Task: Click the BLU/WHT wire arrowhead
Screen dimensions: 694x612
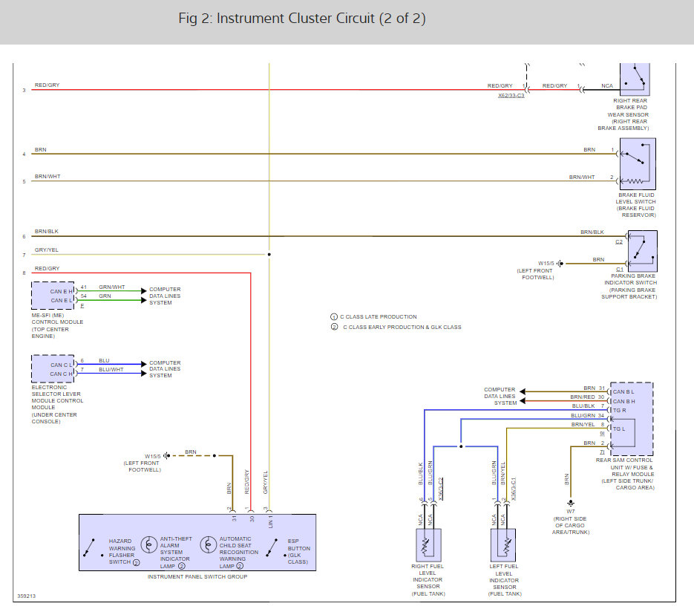Action: (143, 374)
